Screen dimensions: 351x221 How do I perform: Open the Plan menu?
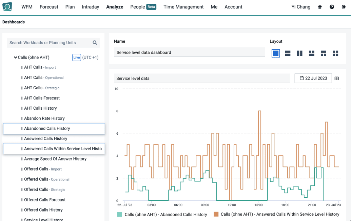(x=70, y=7)
